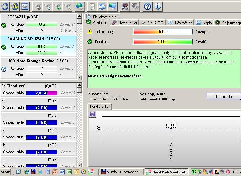Click the Kondíció 100 % bar on Áttekintés
Image resolution: width=241 pixels, height=176 pixels.
(x=162, y=42)
